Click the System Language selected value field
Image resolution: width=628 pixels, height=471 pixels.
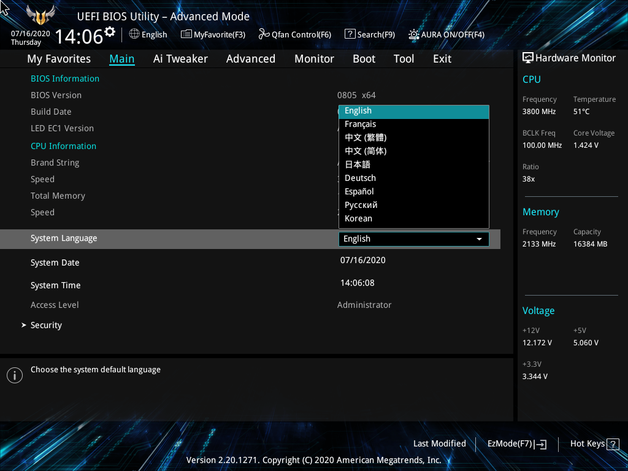(x=414, y=239)
